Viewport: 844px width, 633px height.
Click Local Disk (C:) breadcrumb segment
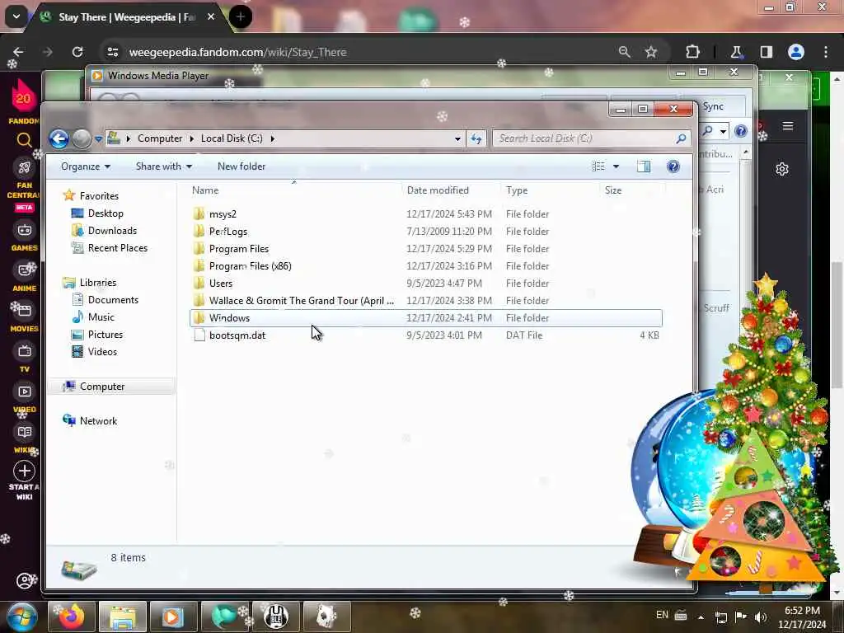(232, 138)
